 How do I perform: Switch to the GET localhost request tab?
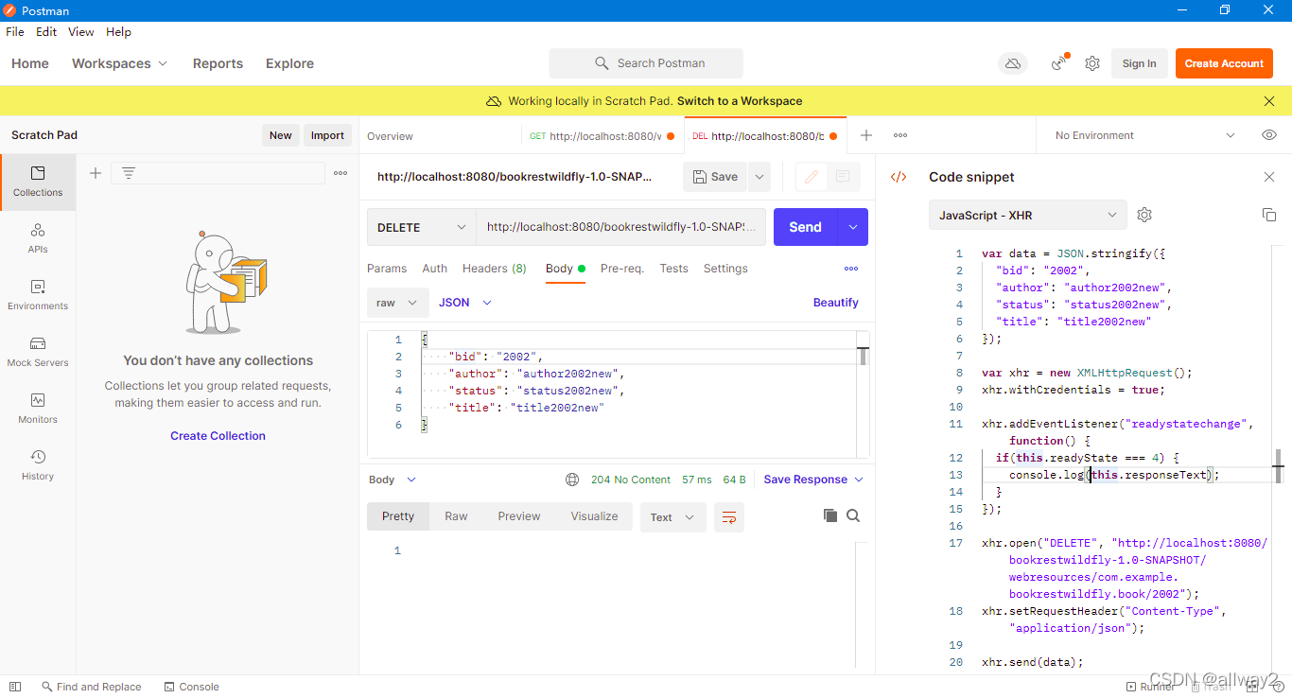[x=602, y=135]
